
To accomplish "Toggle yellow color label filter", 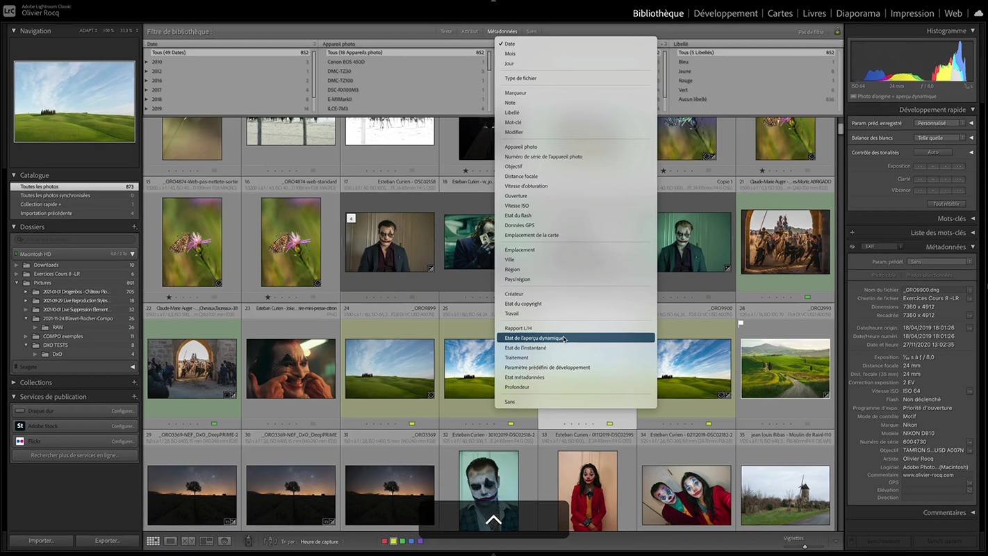I will click(394, 541).
